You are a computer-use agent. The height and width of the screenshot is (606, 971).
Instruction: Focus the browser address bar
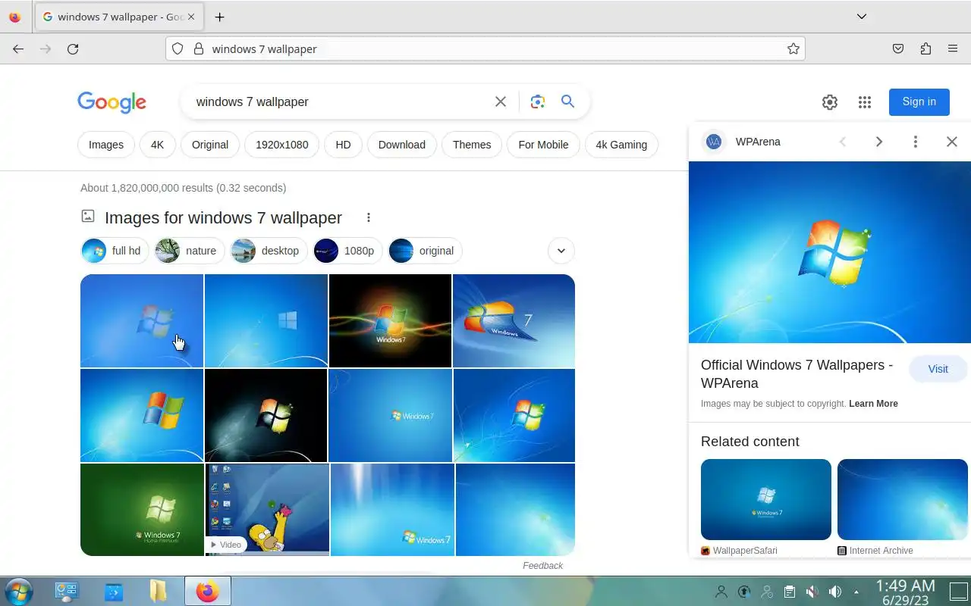coord(485,48)
